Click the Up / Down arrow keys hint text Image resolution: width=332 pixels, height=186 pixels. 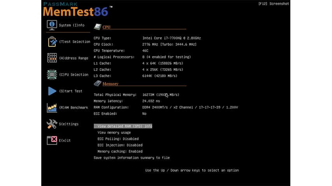(x=192, y=170)
